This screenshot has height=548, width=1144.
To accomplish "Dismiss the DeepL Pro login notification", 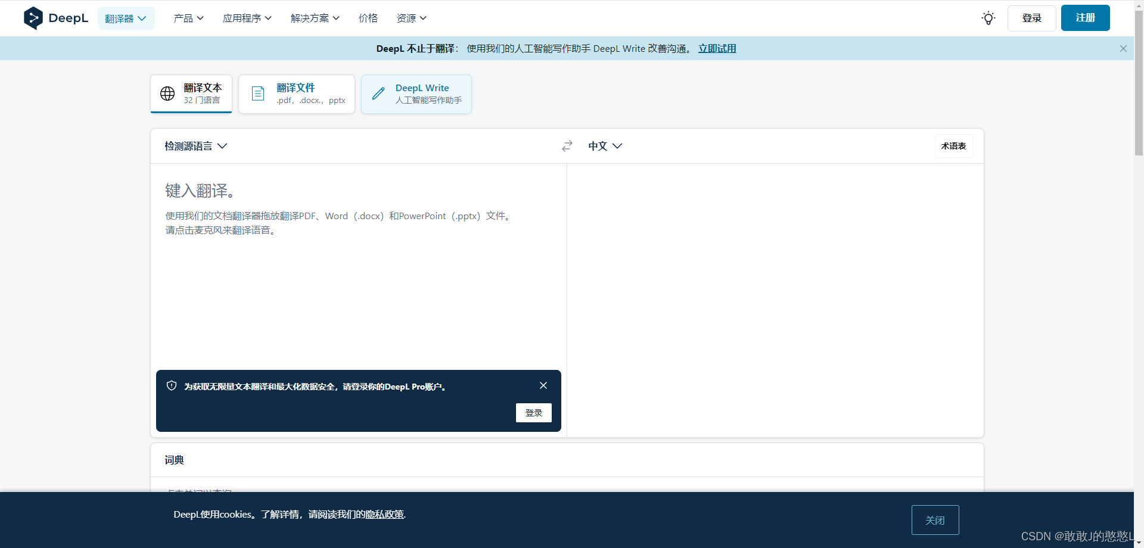I will click(x=543, y=385).
